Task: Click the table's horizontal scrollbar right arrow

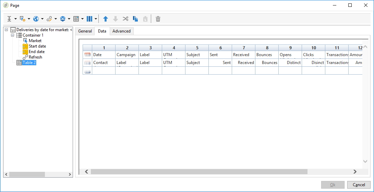Action: [x=355, y=171]
